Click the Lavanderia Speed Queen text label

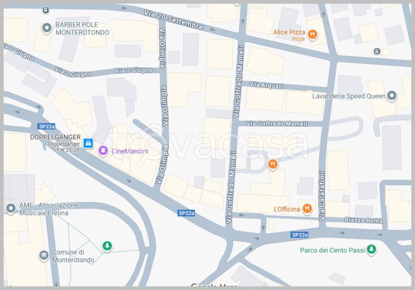pos(349,96)
